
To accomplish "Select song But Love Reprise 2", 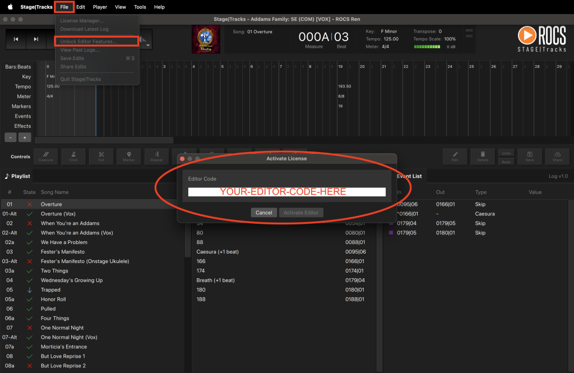I will pyautogui.click(x=94, y=366).
